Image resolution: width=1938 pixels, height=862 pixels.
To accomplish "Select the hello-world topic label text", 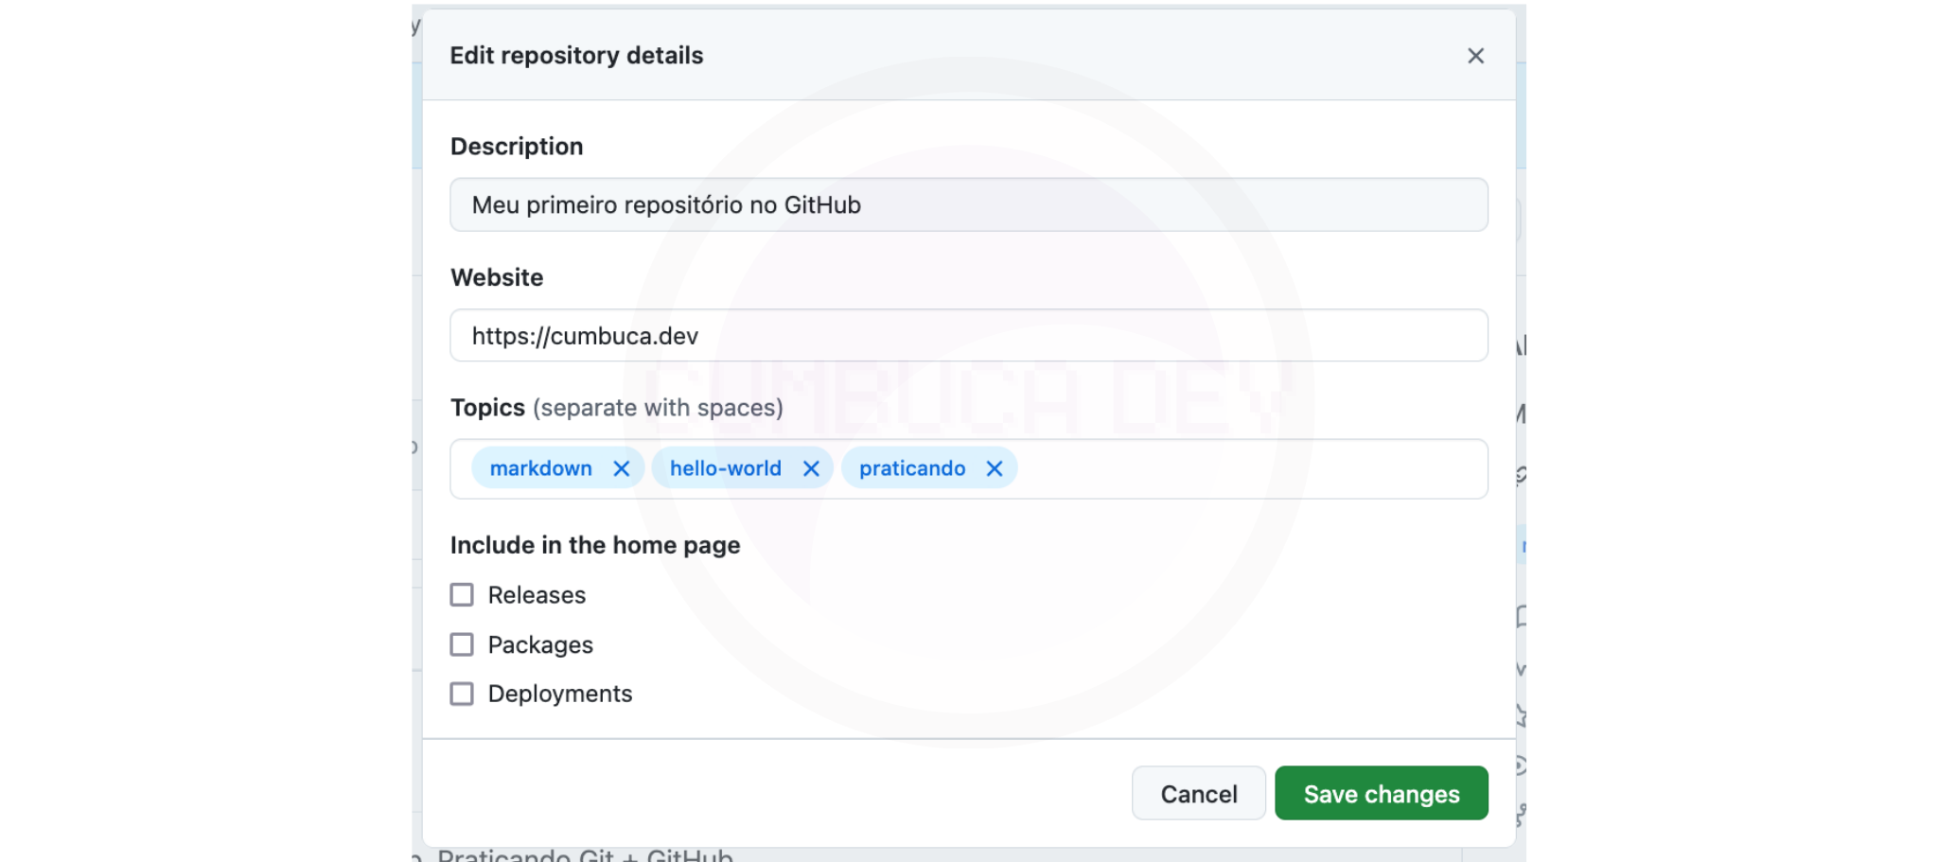I will point(725,468).
